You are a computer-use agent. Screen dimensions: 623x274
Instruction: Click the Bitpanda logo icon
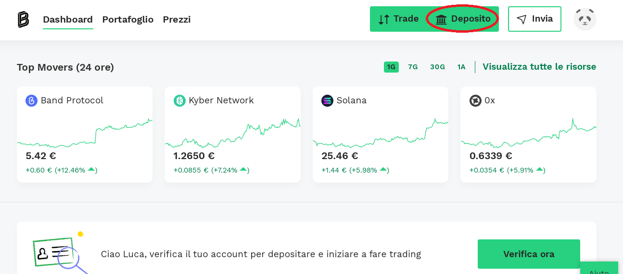(23, 19)
